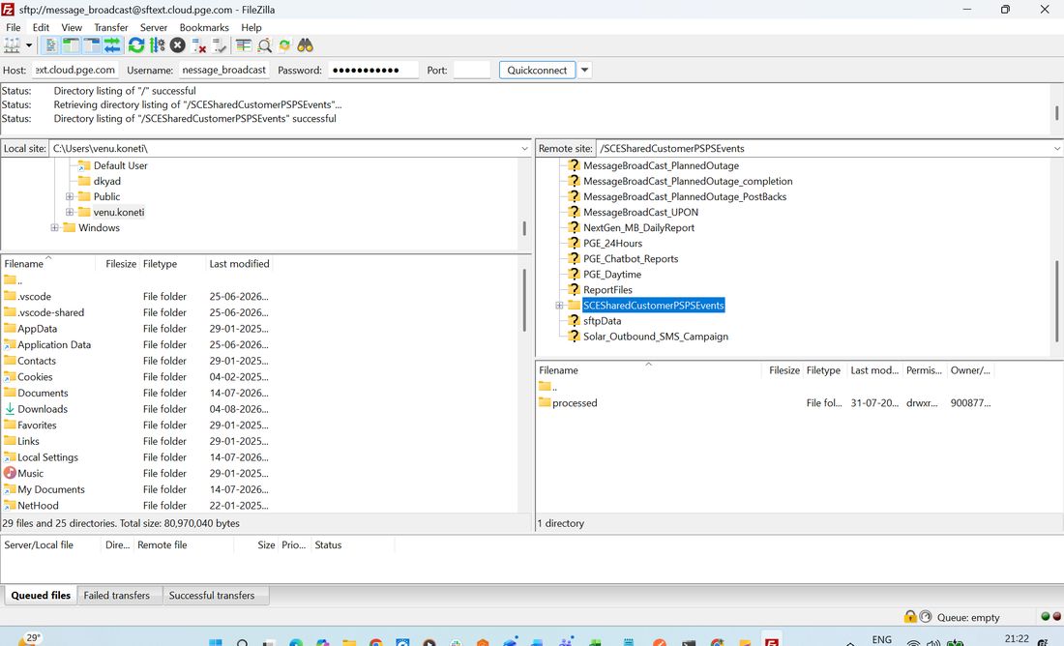Click the lock icon in the status bar
This screenshot has height=646, width=1064.
click(x=910, y=616)
